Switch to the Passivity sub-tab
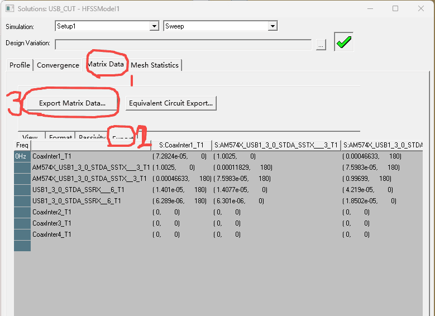The width and height of the screenshot is (435, 316). 92,137
